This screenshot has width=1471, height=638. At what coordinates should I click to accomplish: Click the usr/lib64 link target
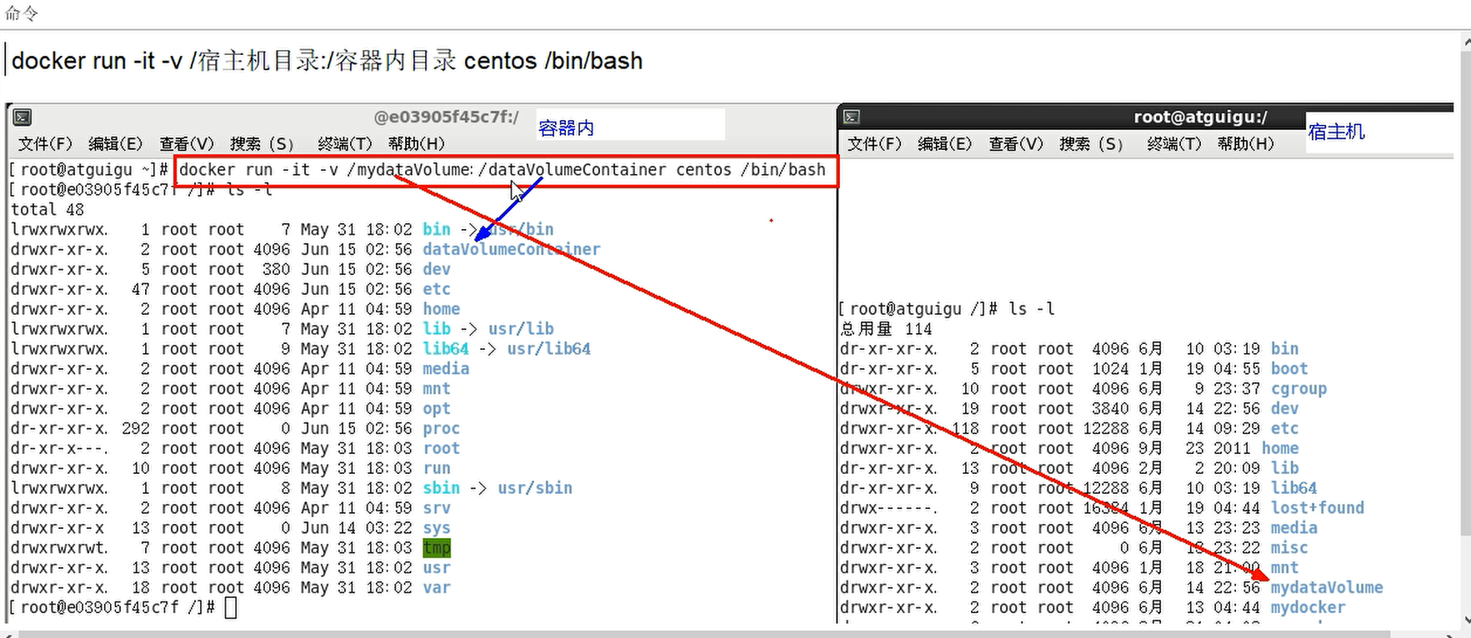(548, 349)
